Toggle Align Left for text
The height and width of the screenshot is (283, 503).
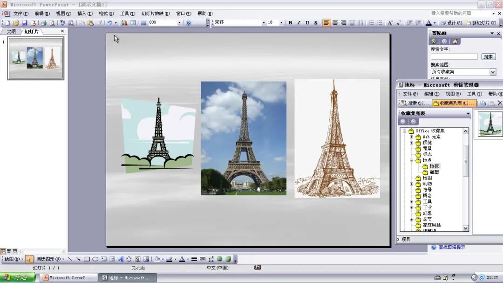pos(326,23)
